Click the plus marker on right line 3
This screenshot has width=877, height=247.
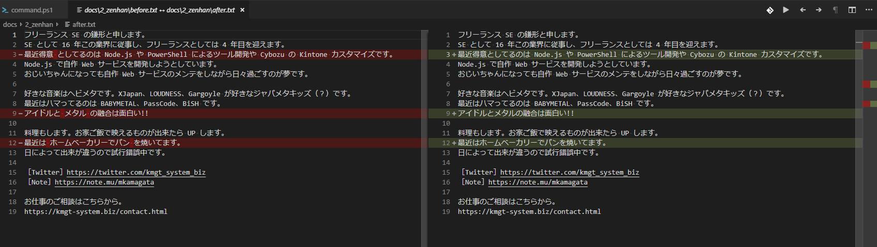coord(454,54)
